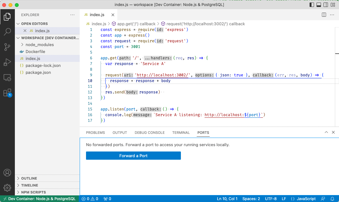Screen dimensions: 339x202
Task: Maximize the panel with the chevron
Action: tap(326, 133)
